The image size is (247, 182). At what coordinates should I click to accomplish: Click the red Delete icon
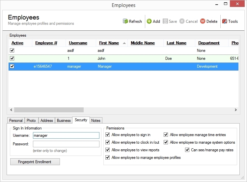coord(203,21)
